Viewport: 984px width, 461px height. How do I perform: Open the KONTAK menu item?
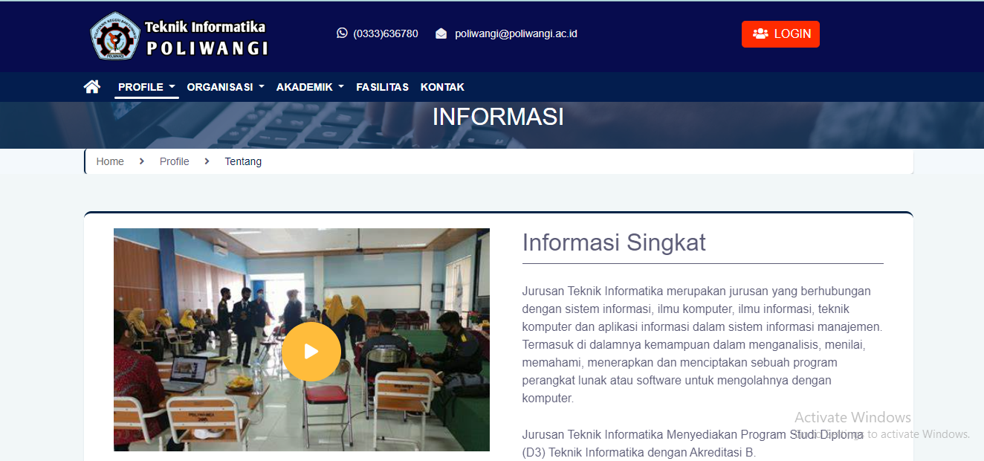coord(442,86)
